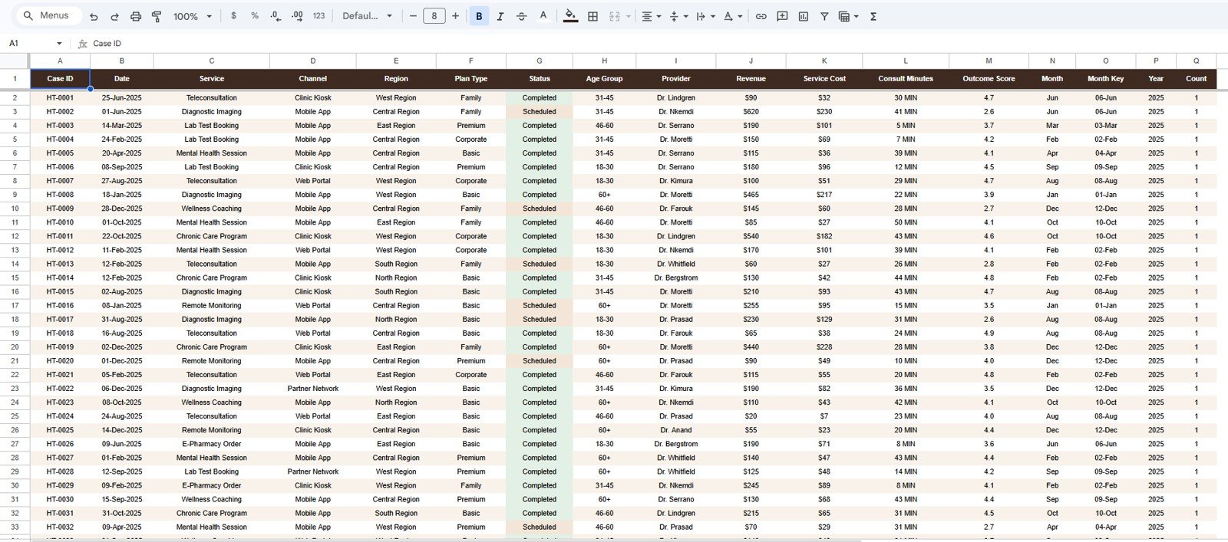Click the 4.9 outcome score cell

pos(989,333)
